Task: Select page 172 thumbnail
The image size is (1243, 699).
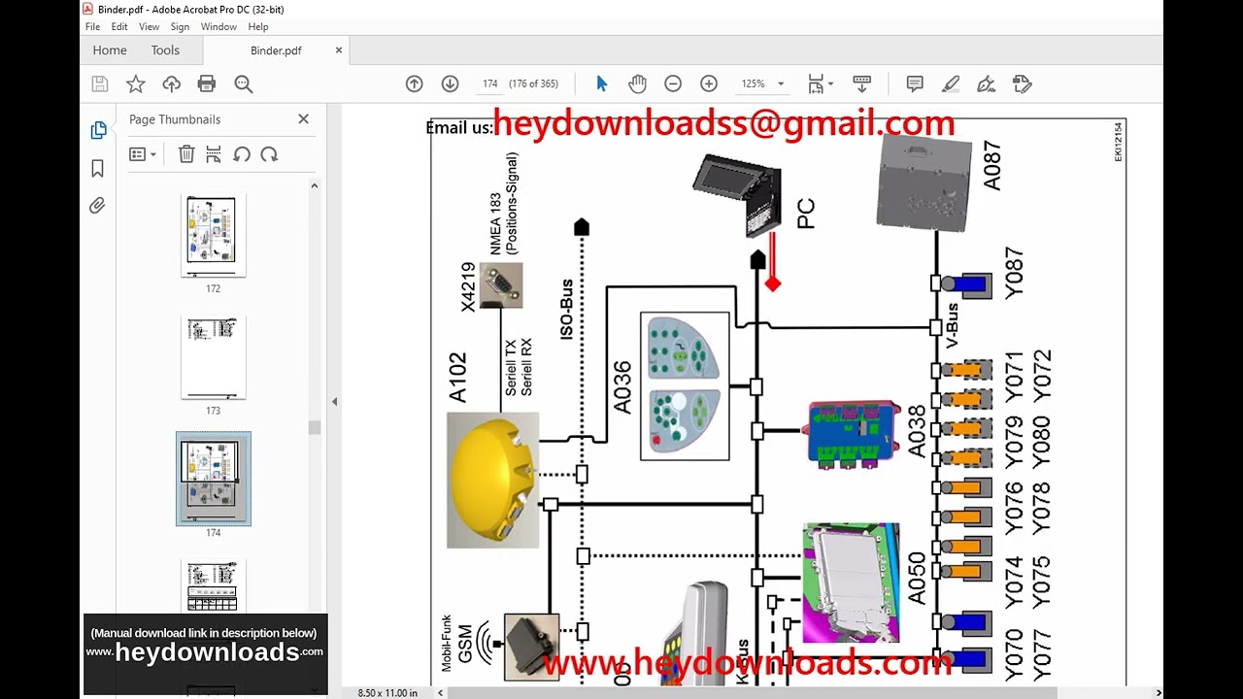Action: coord(213,235)
